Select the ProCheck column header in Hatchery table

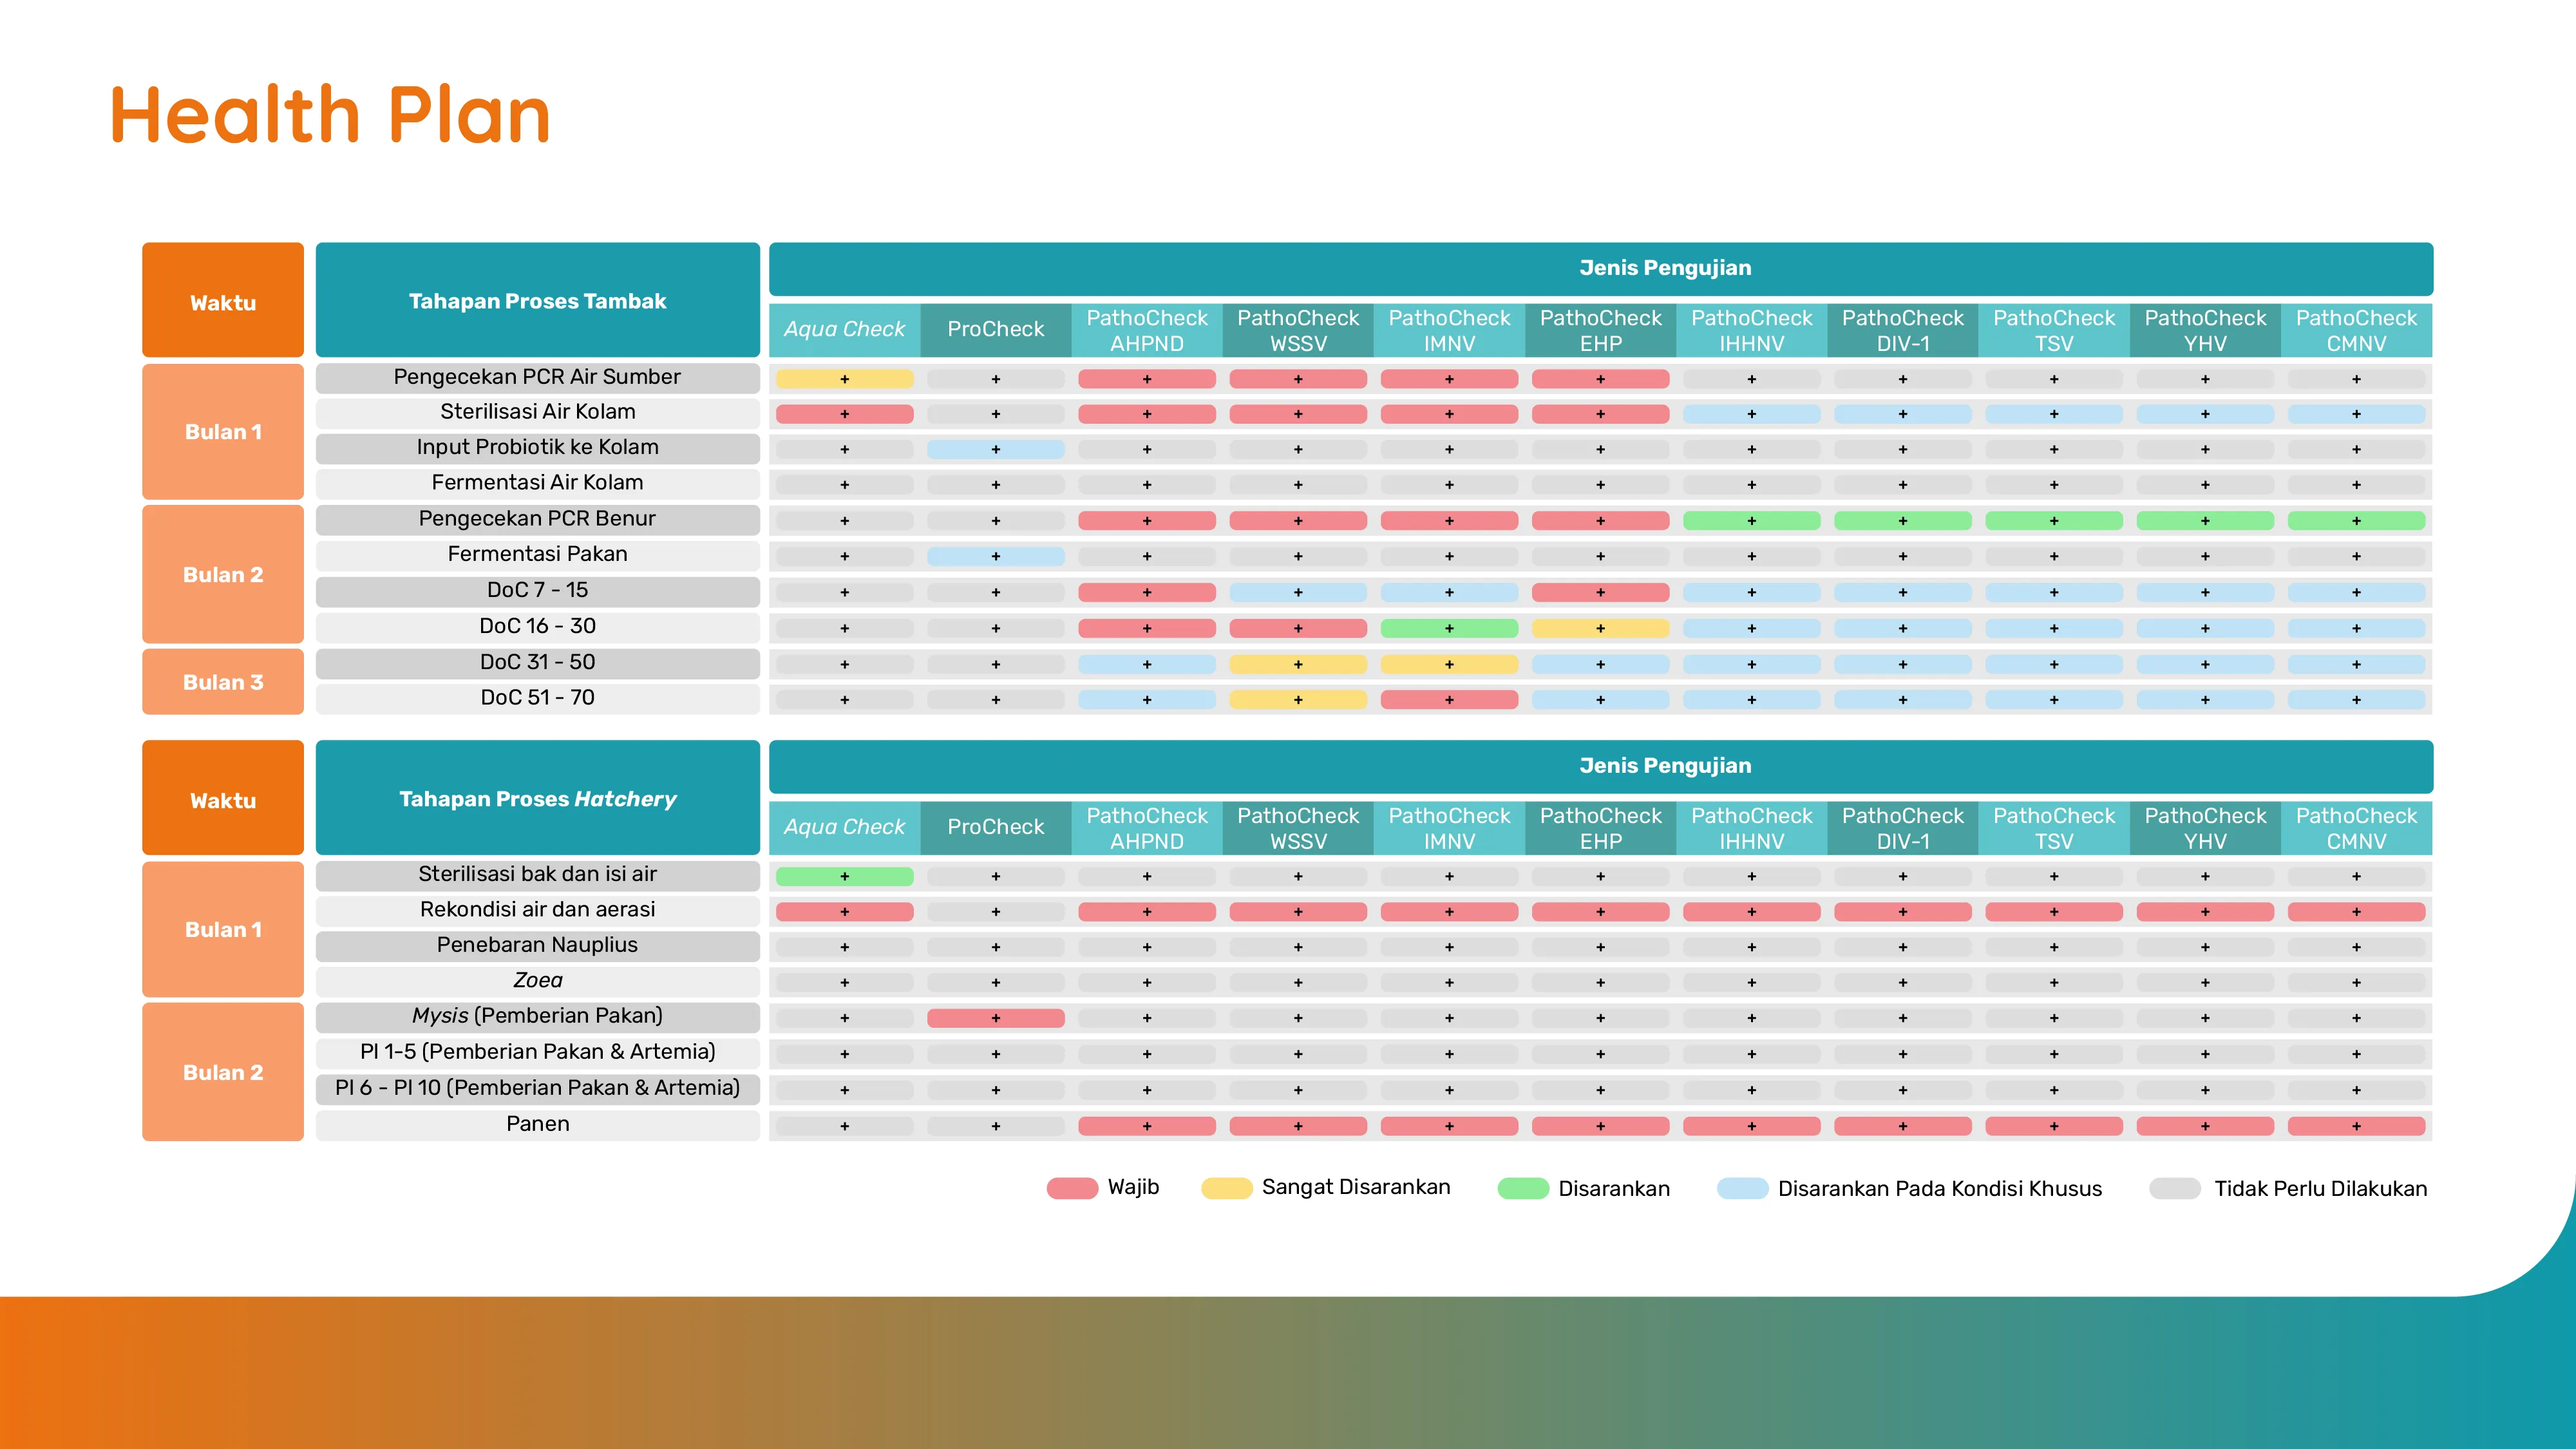(995, 827)
